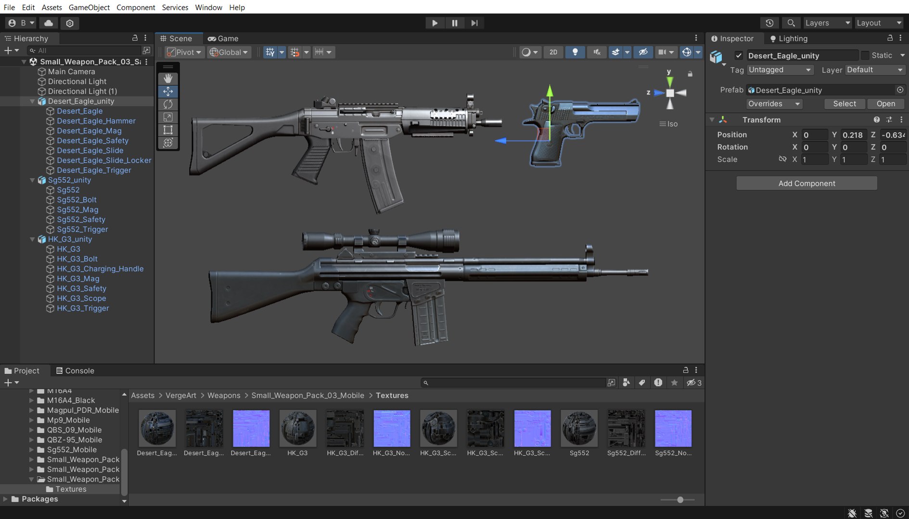Toggle scene effects skybox icon
The width and height of the screenshot is (909, 519).
tap(615, 52)
